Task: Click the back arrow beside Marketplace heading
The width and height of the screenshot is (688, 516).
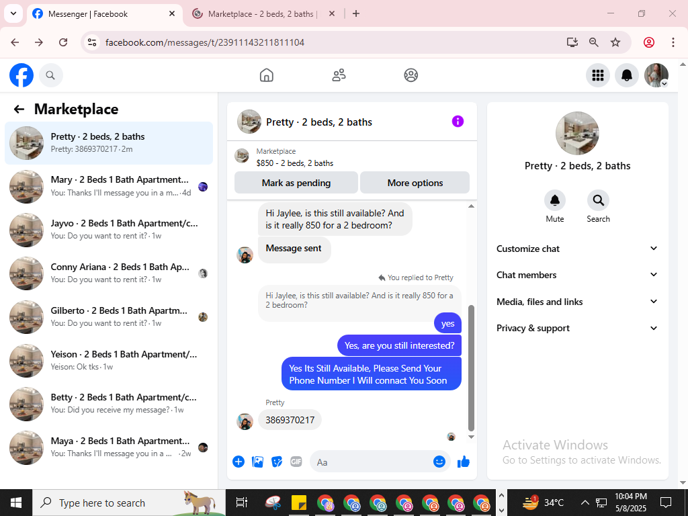Action: [x=19, y=110]
